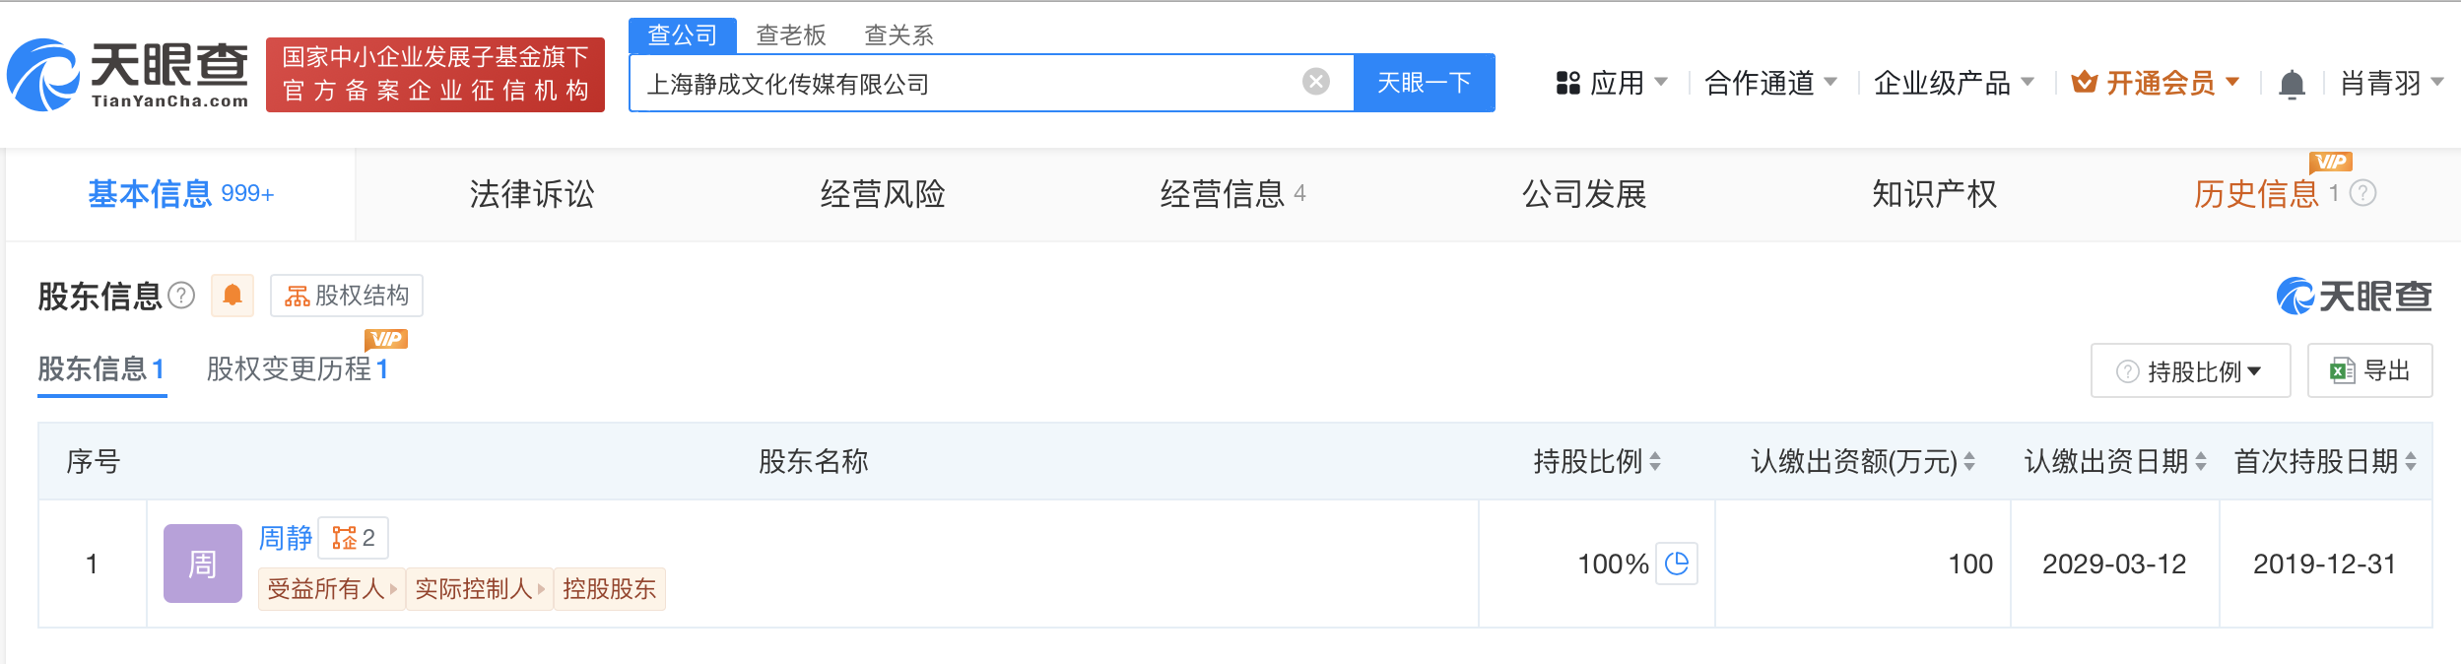This screenshot has height=664, width=2461.
Task: Open the 周静 related companies icon badge
Action: (353, 538)
